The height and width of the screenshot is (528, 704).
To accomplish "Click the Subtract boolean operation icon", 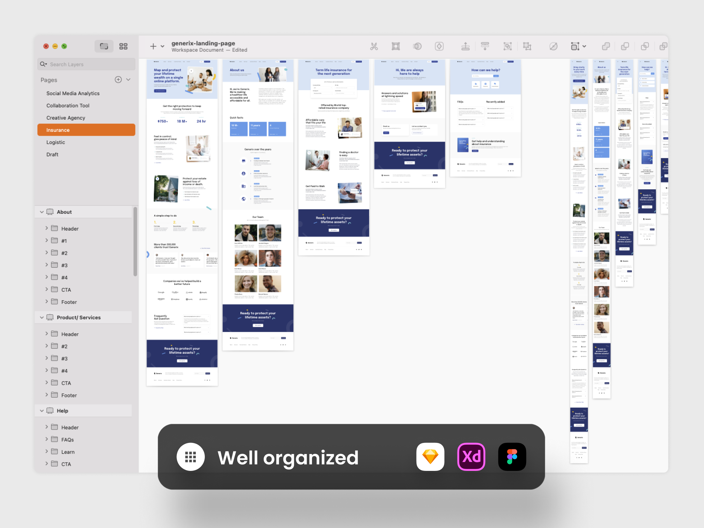I will tap(625, 46).
